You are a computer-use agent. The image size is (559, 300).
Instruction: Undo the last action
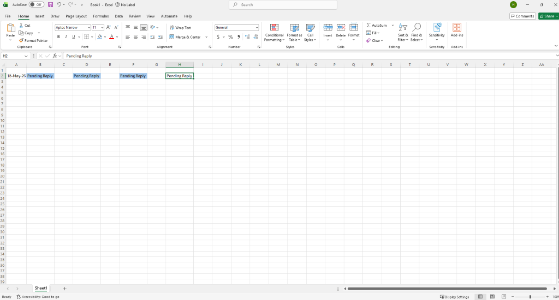(59, 4)
